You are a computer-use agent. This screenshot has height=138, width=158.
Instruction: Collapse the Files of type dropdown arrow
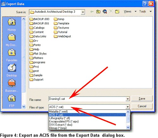pyautogui.click(x=128, y=107)
